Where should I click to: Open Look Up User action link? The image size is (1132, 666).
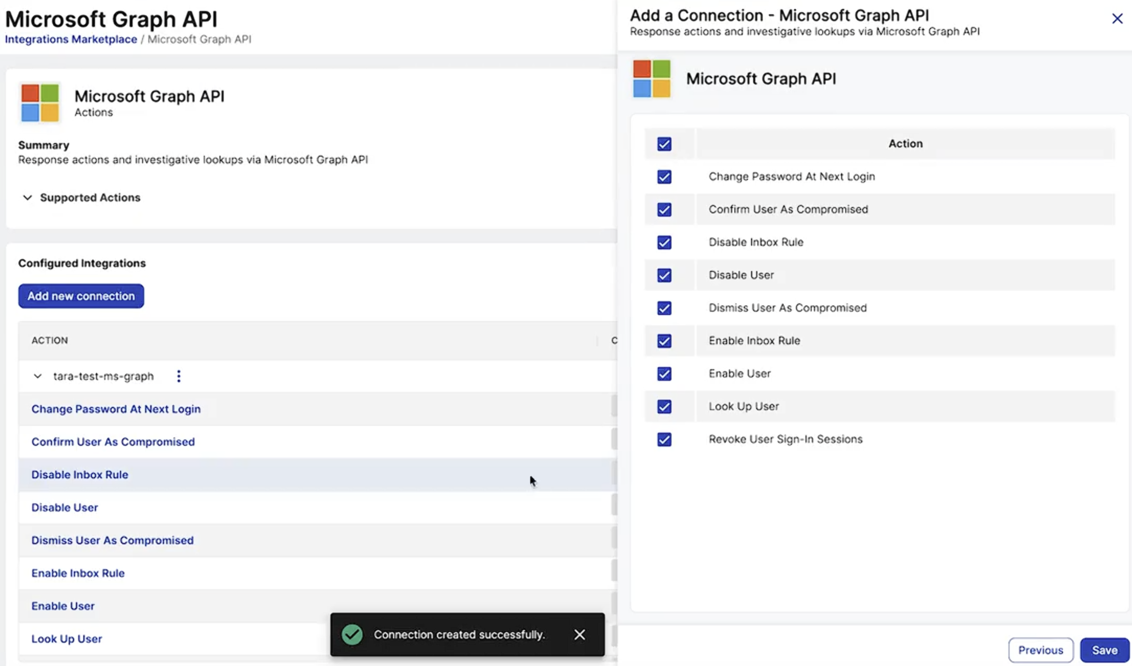pyautogui.click(x=67, y=638)
